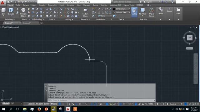Toggle Clean Screen in status bar
This screenshot has width=200, height=112.
pos(194,104)
